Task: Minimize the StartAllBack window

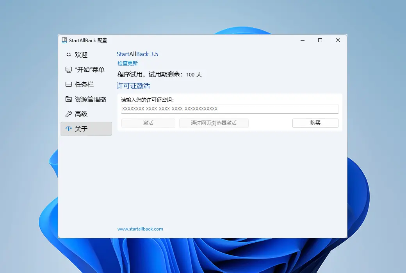Action: pyautogui.click(x=302, y=40)
